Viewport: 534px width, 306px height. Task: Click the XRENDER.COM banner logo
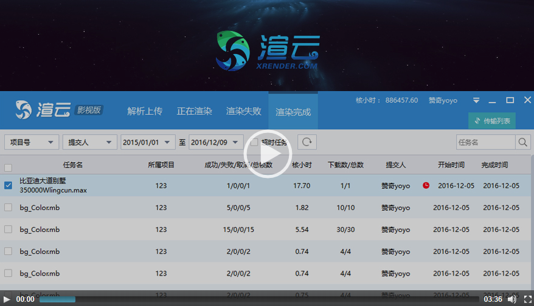267,51
